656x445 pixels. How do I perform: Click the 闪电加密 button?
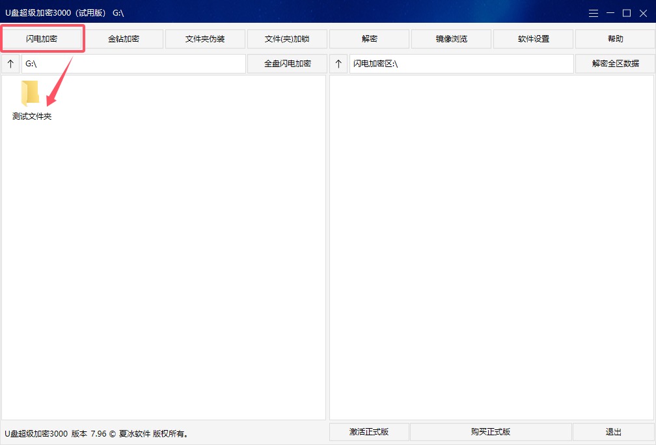[x=42, y=39]
